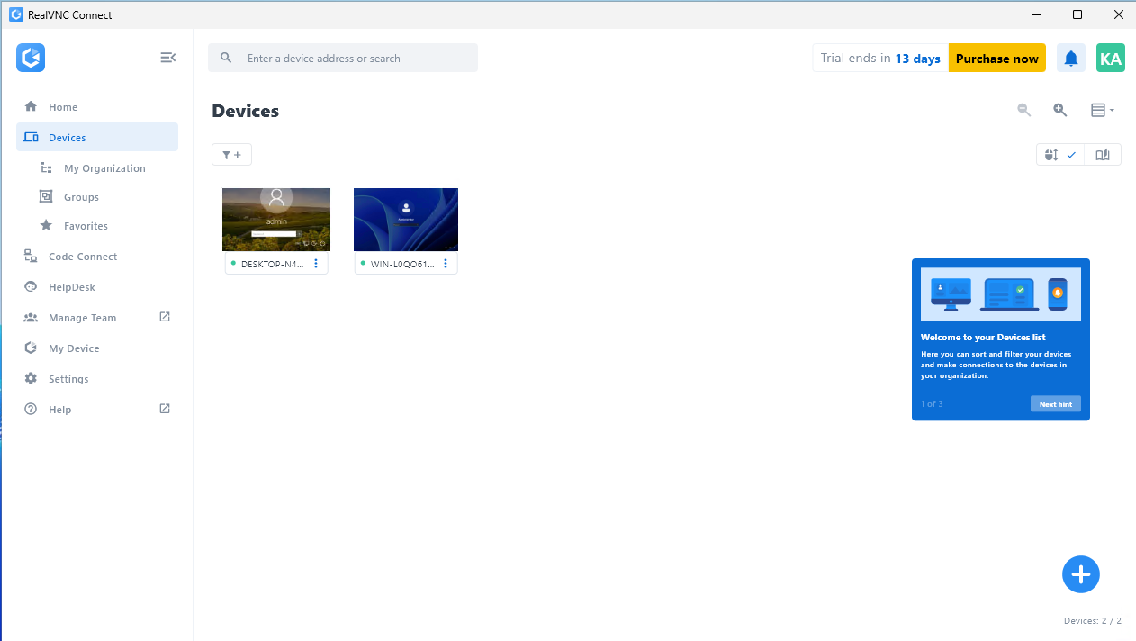Zoom out on device thumbnails
Image resolution: width=1136 pixels, height=641 pixels.
(x=1023, y=109)
